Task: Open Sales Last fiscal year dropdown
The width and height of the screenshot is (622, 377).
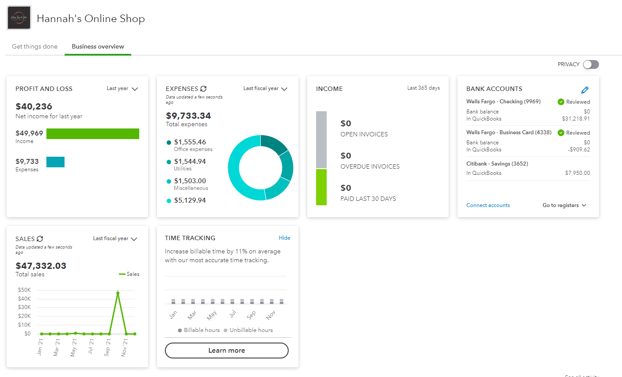Action: pyautogui.click(x=115, y=239)
